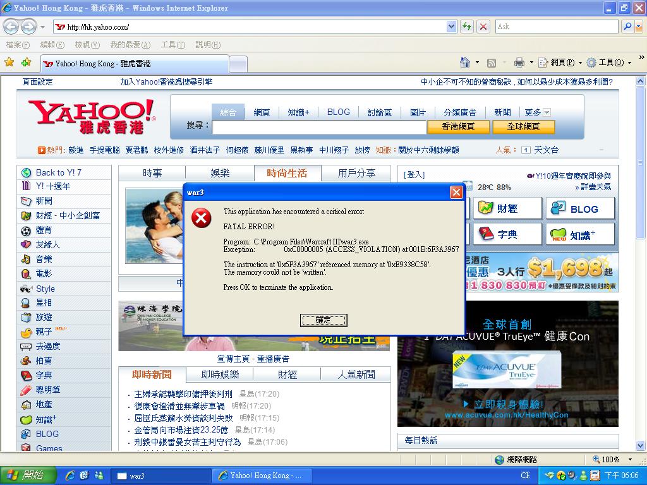Click the 香港網頁 search button
This screenshot has width=647, height=485.
[x=459, y=126]
